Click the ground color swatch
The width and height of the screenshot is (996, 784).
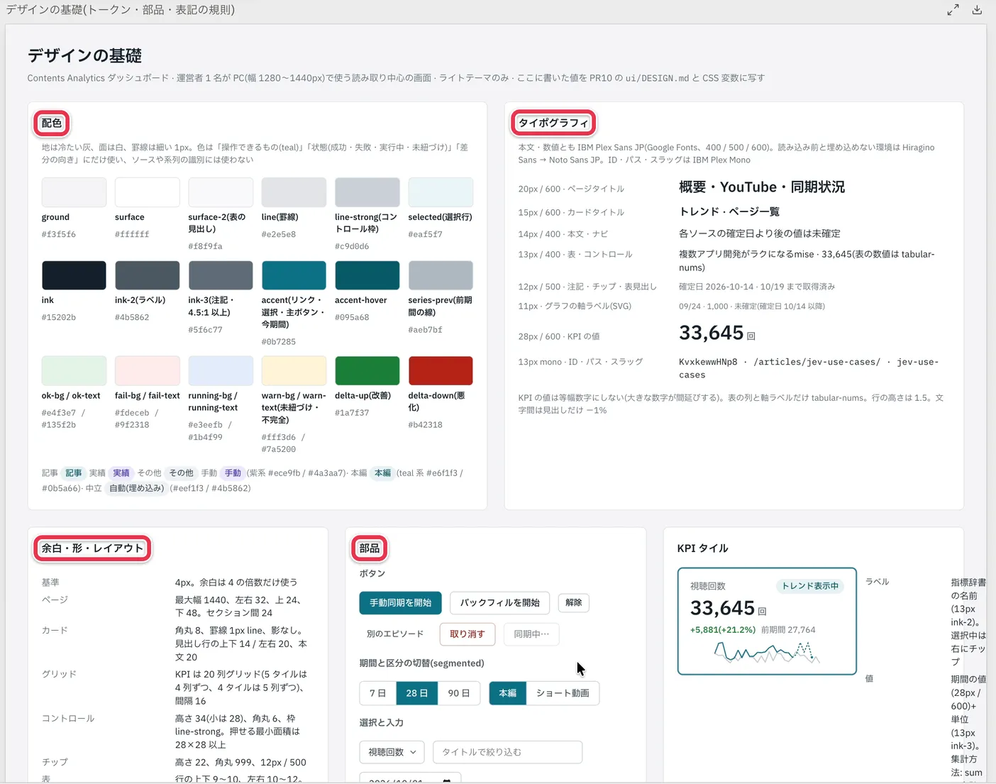click(x=74, y=192)
